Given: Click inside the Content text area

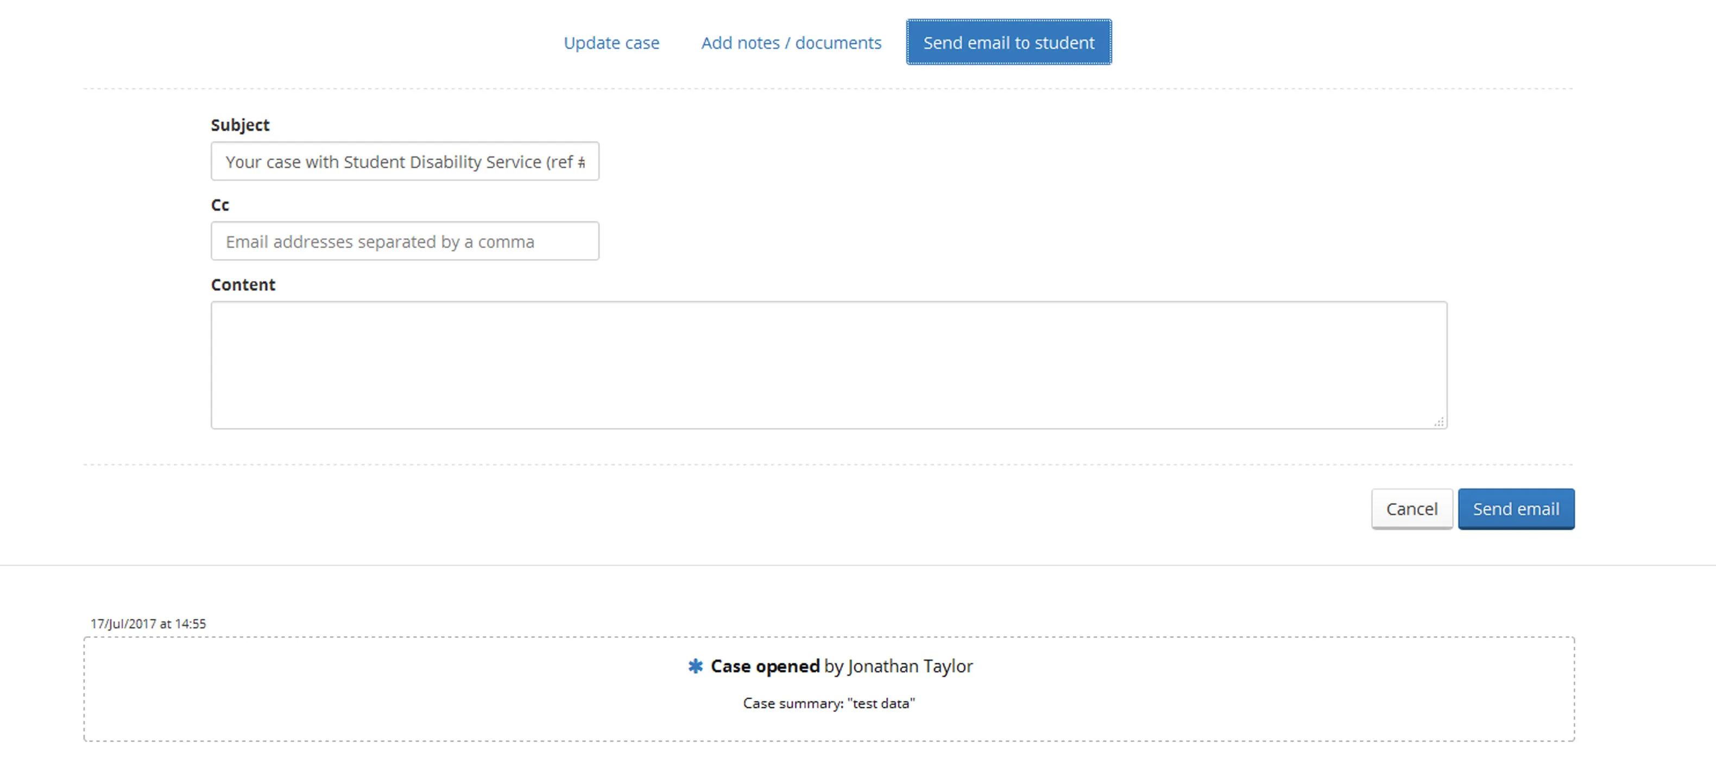Looking at the screenshot, I should (829, 364).
